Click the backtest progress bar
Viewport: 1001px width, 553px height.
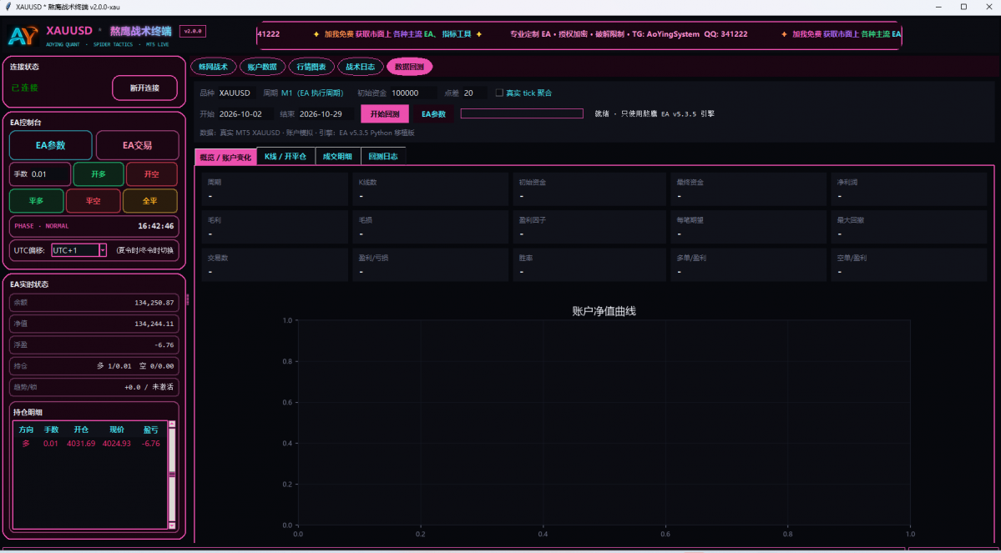click(x=522, y=113)
